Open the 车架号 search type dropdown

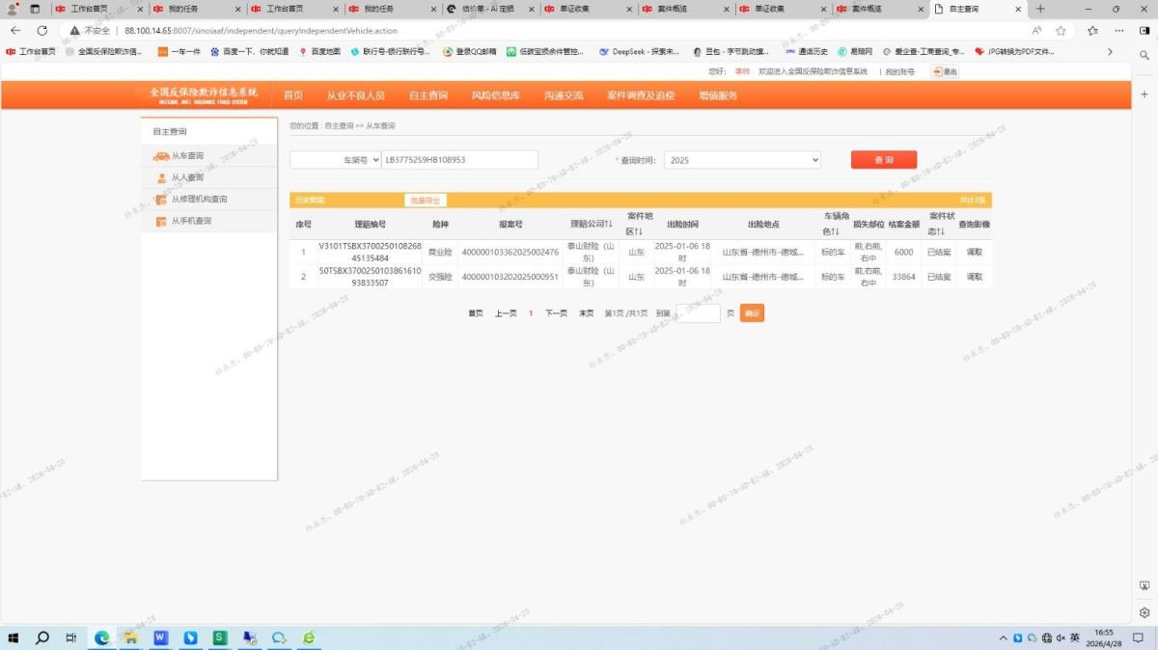(x=335, y=160)
